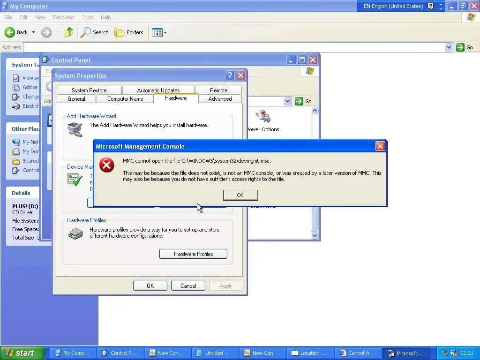Click the Add Hardware Wizard icon
This screenshot has width=480, height=360.
click(x=75, y=129)
